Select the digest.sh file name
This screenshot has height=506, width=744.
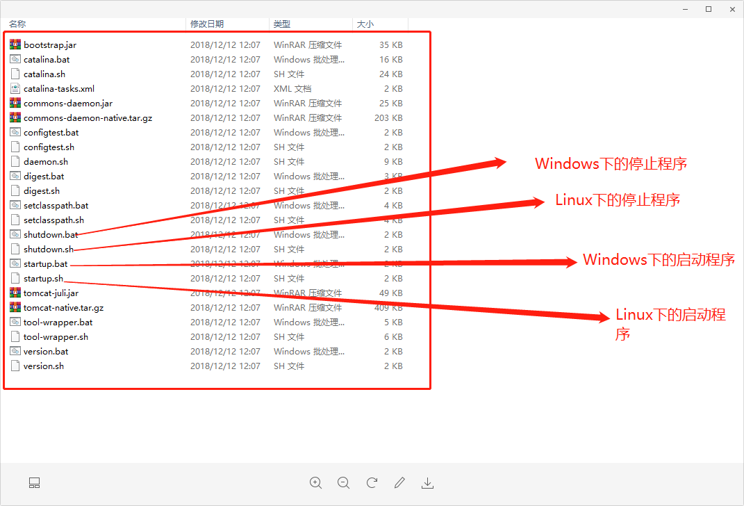pyautogui.click(x=42, y=191)
